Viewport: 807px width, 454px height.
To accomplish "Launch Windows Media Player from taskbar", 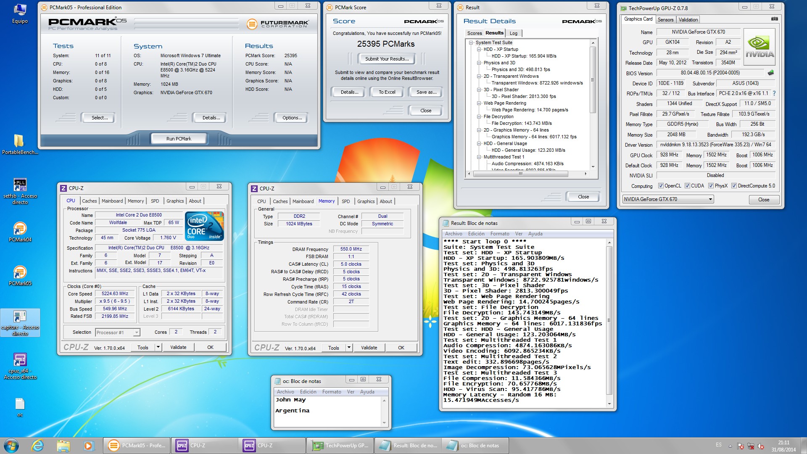I will pyautogui.click(x=88, y=446).
